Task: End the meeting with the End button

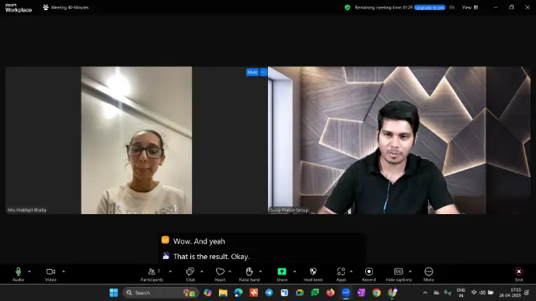Action: click(519, 274)
